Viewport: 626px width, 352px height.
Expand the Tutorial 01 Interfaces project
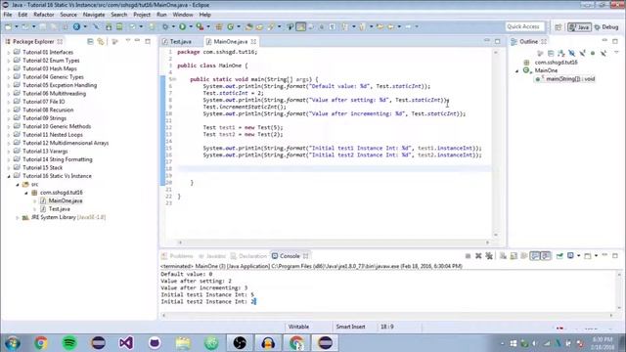(9, 52)
